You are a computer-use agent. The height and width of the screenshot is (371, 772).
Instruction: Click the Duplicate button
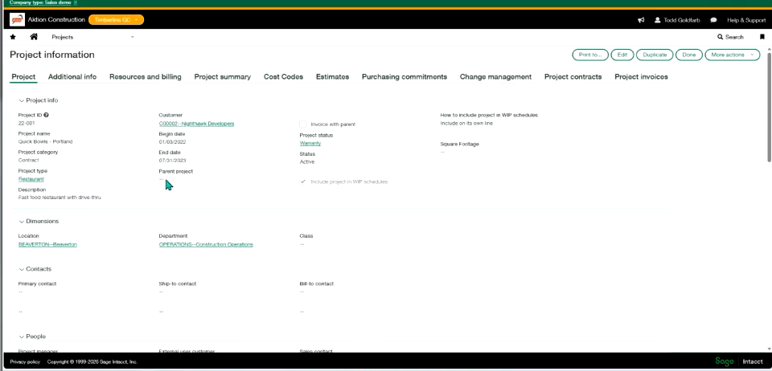pyautogui.click(x=655, y=55)
